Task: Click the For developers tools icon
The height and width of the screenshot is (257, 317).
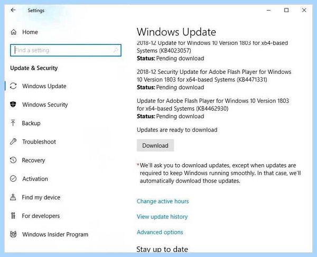Action: (x=13, y=216)
